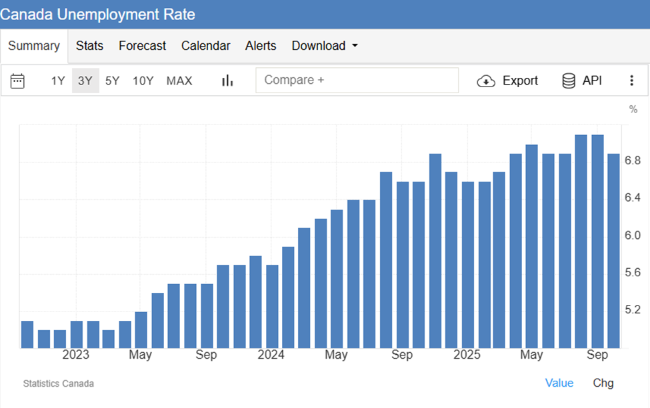Click the bar chart type icon
This screenshot has width=650, height=408.
pos(227,81)
